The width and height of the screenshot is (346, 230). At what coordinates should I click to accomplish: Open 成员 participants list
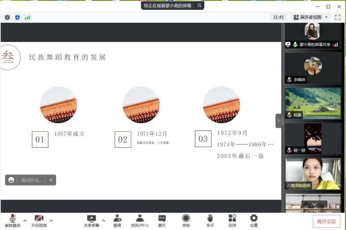click(139, 220)
